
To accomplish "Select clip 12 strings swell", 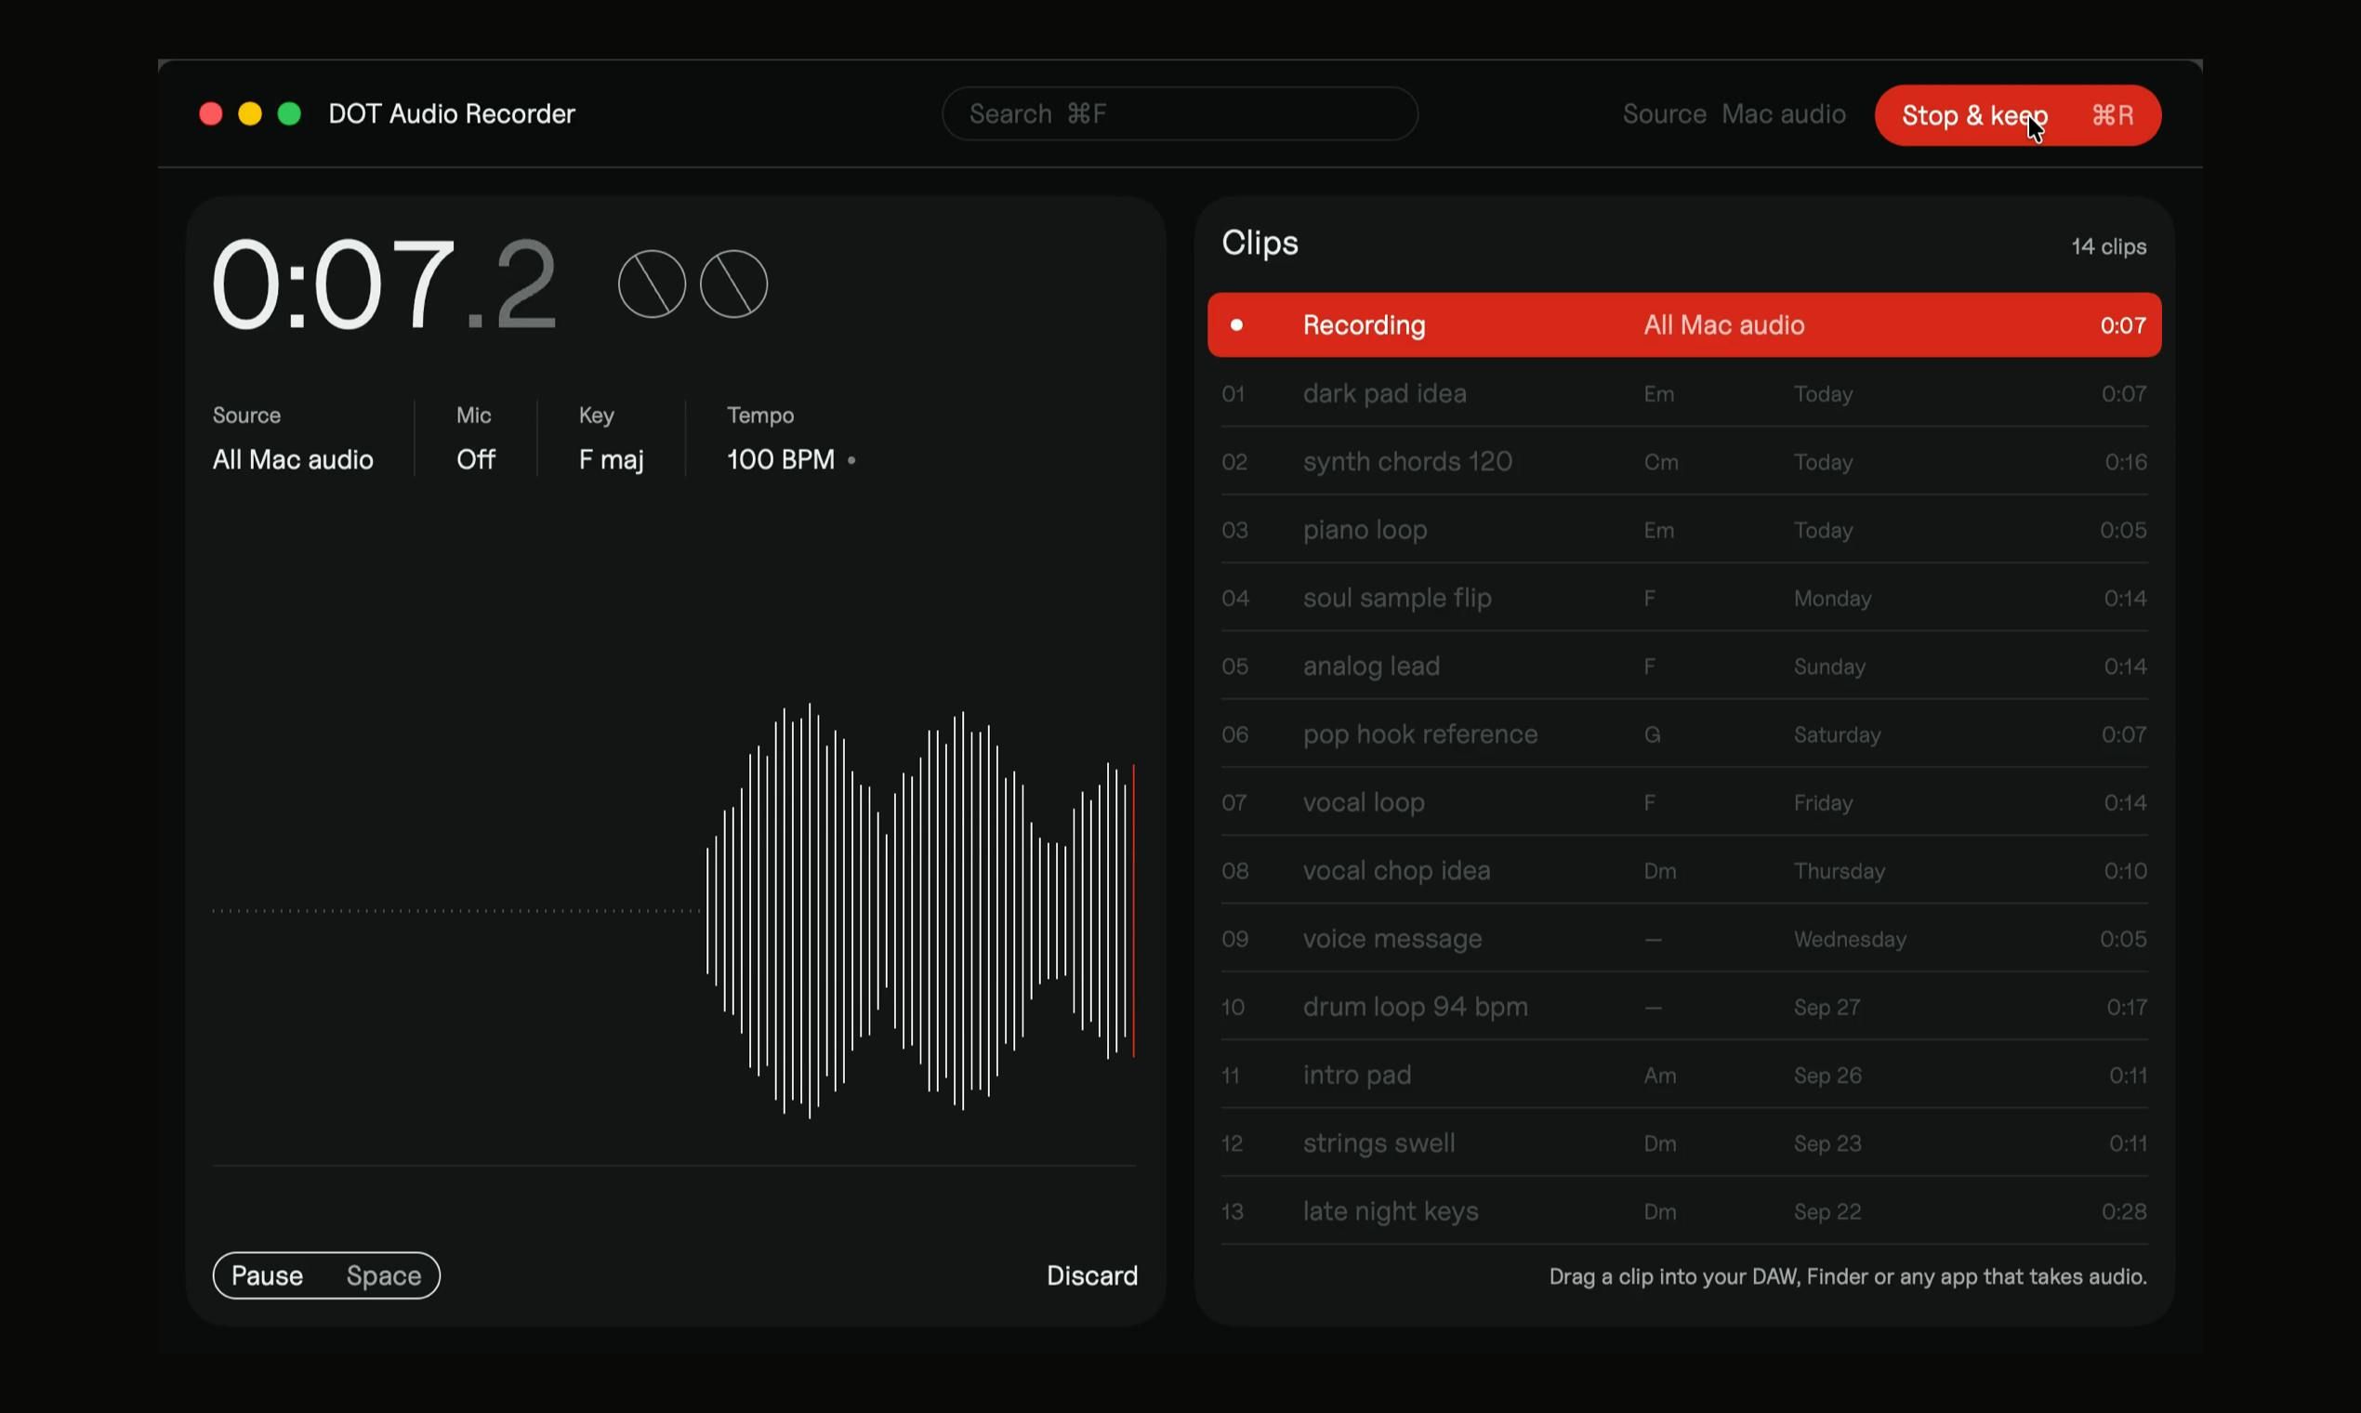I will coord(1684,1142).
